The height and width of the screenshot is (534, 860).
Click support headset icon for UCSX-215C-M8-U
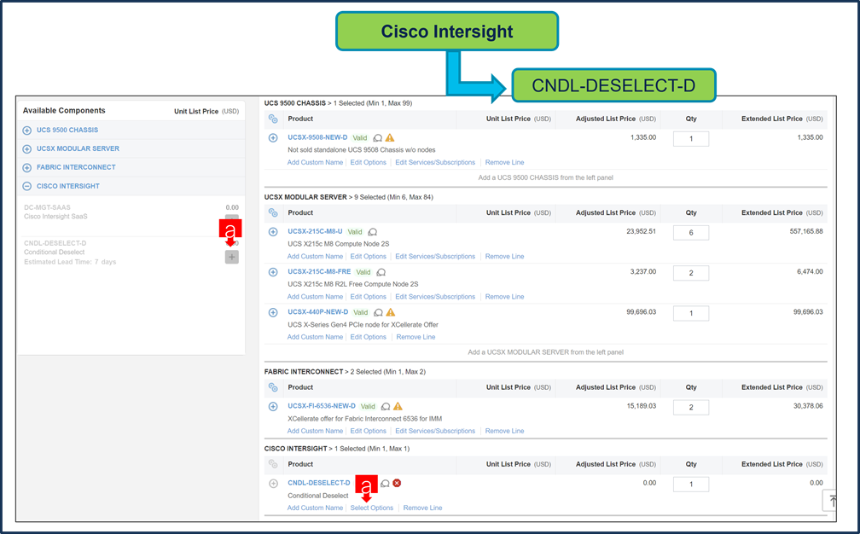click(372, 233)
